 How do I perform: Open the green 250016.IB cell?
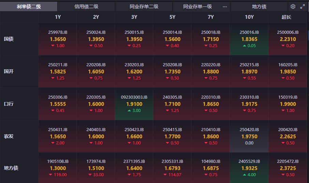[249, 39]
